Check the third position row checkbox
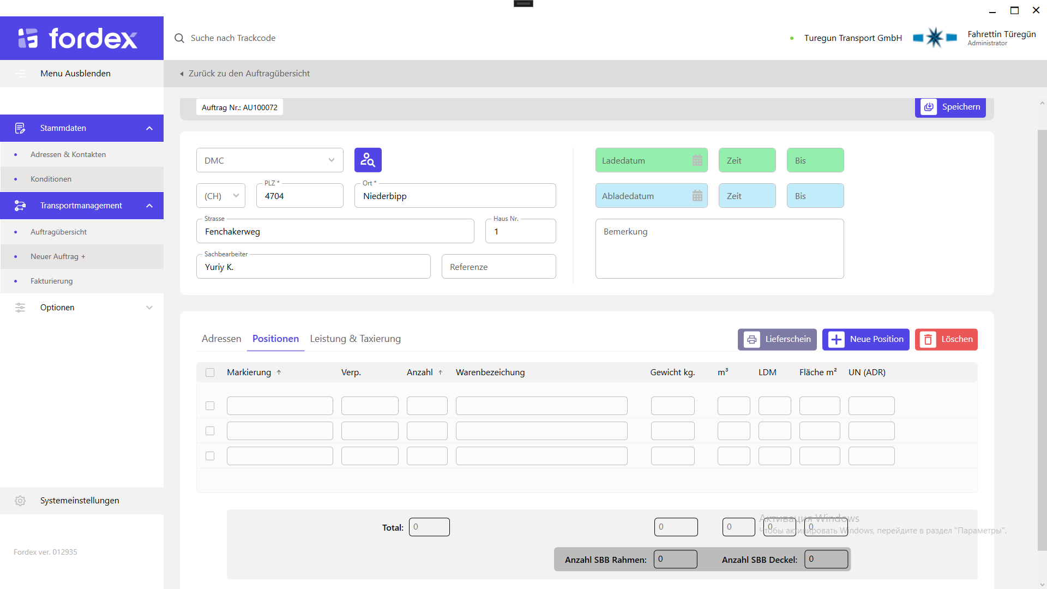 click(210, 456)
